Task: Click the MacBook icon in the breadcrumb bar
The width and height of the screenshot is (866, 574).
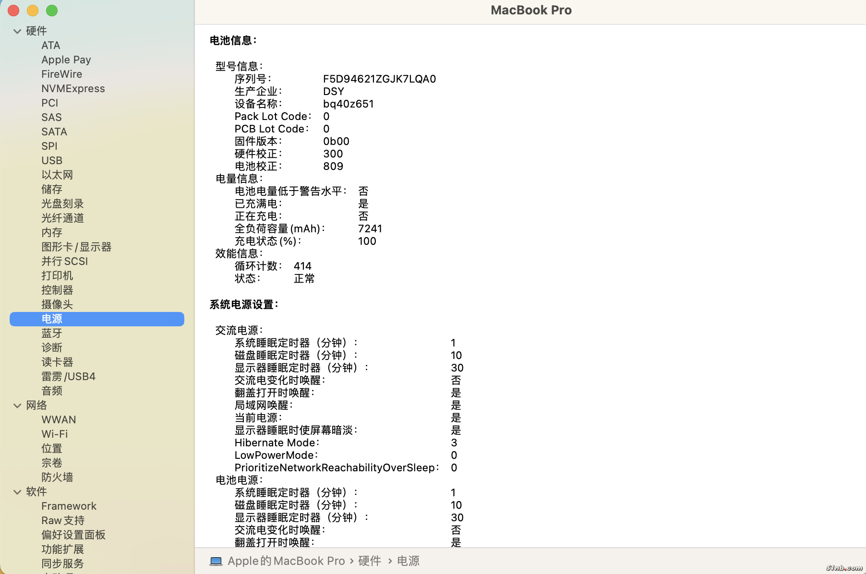Action: point(216,561)
